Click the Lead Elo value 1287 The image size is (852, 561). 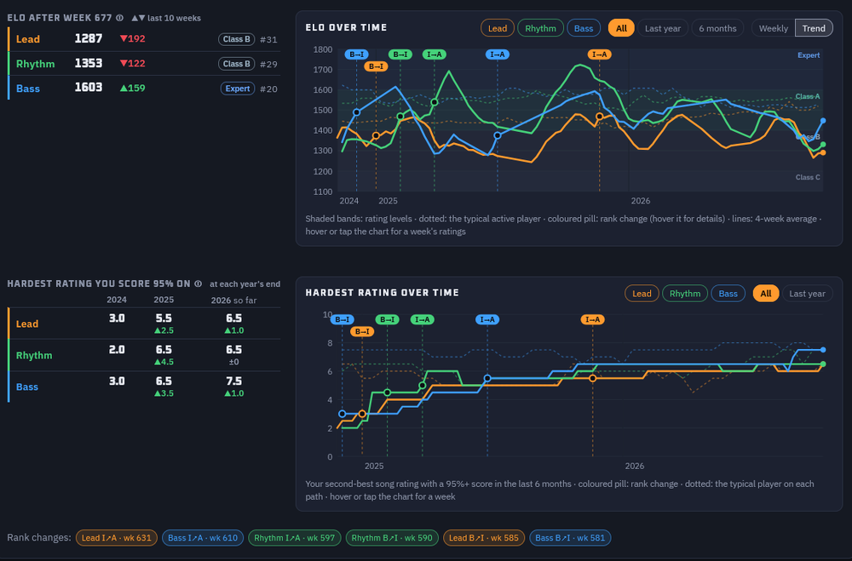[88, 38]
